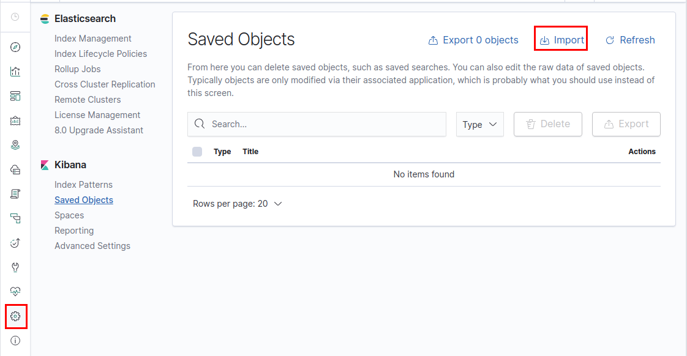687x356 pixels.
Task: Click the Kibana section heading
Action: (x=70, y=165)
